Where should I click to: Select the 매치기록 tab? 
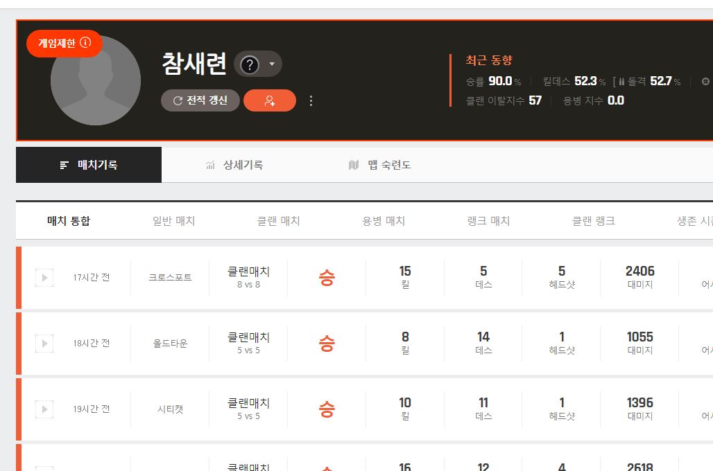(89, 165)
